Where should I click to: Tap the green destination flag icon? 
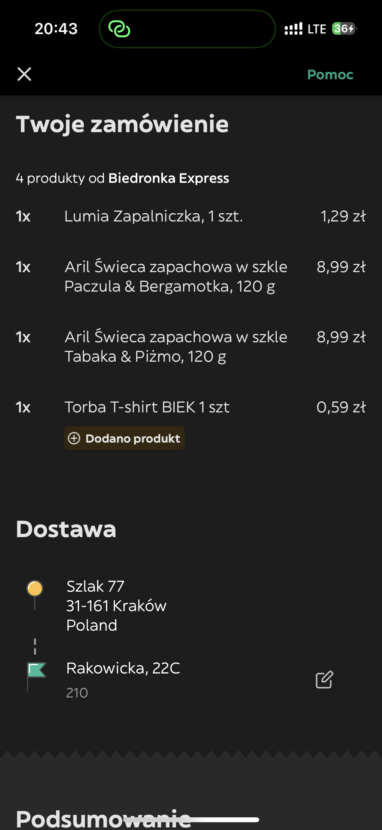pyautogui.click(x=36, y=670)
